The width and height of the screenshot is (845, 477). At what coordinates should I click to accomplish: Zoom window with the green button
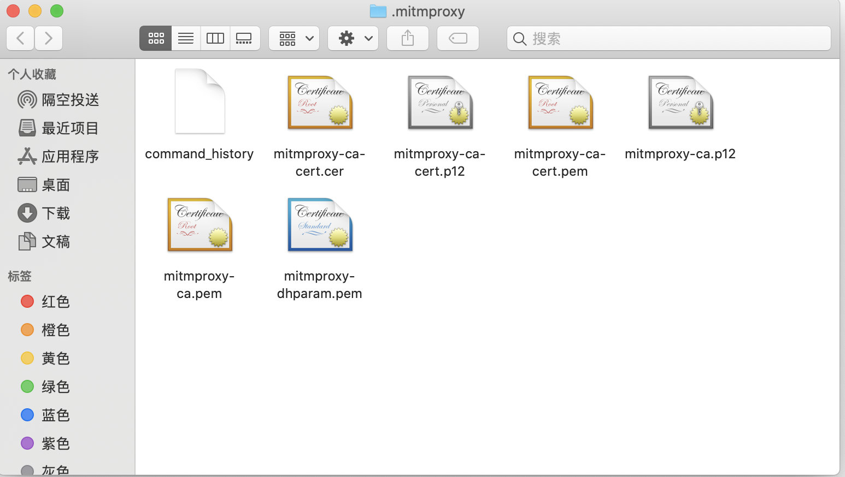[57, 11]
